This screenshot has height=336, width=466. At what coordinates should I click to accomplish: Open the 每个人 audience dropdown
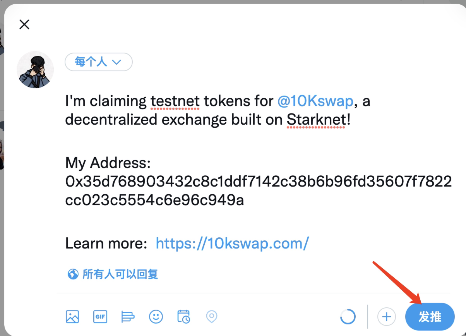99,62
